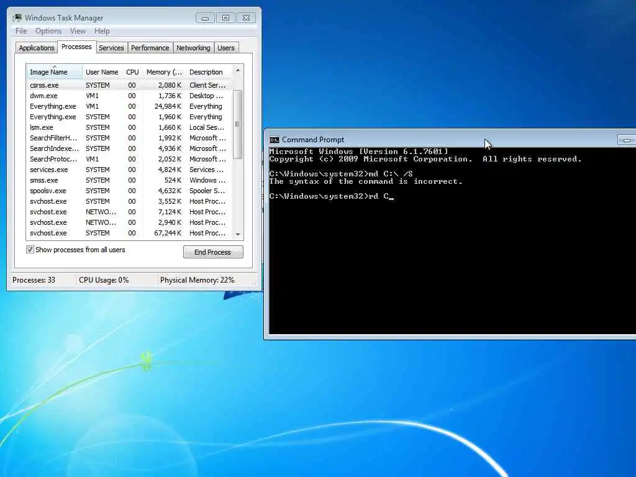Open the Options menu
Image resolution: width=636 pixels, height=477 pixels.
[x=48, y=31]
